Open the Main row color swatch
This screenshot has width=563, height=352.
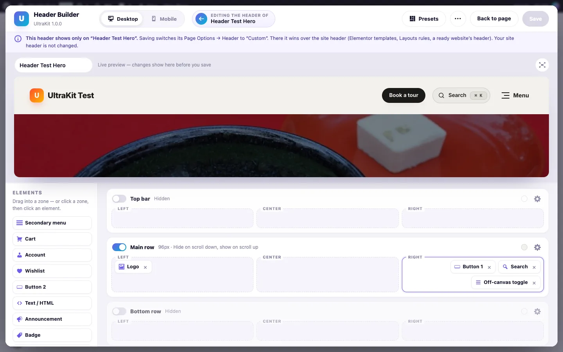524,247
